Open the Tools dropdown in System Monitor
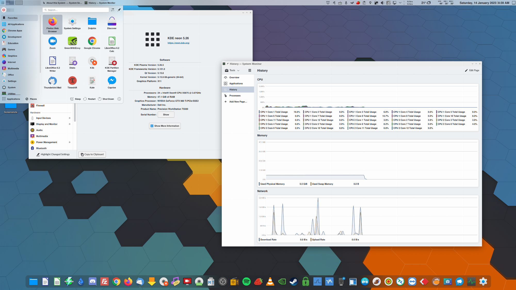 coord(232,70)
